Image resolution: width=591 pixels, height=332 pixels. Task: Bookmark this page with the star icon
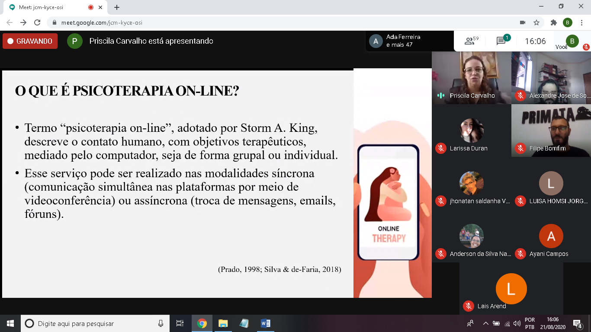coord(536,22)
